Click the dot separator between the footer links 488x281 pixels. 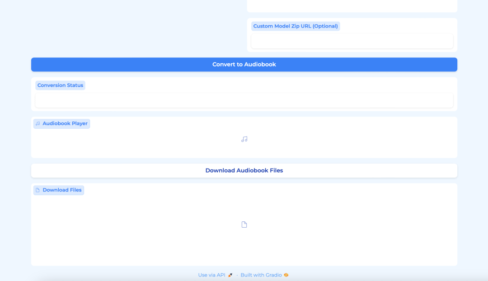tap(237, 275)
